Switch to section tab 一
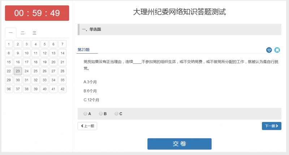This screenshot has width=289, height=155. pos(10,33)
